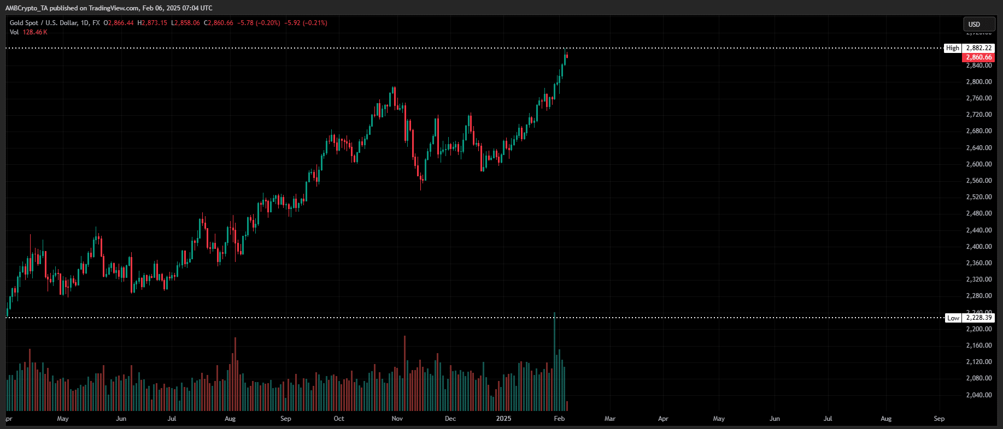Select the close value C2,860.66 in legend

point(218,23)
